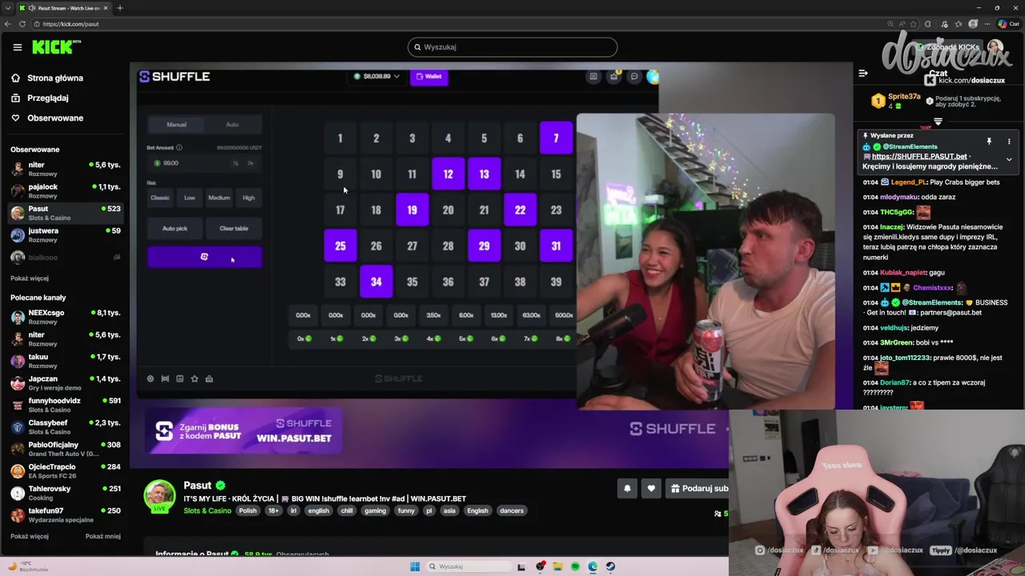Viewport: 1025px width, 576px height.
Task: Open pajalock in the followed channels list
Action: [x=64, y=190]
